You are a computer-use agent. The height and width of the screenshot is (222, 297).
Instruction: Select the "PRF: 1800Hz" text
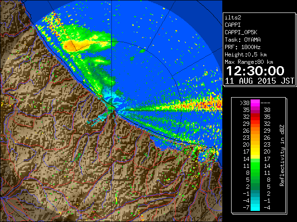(x=243, y=47)
